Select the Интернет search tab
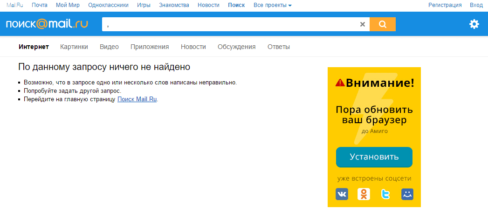The height and width of the screenshot is (216, 488). click(x=34, y=47)
